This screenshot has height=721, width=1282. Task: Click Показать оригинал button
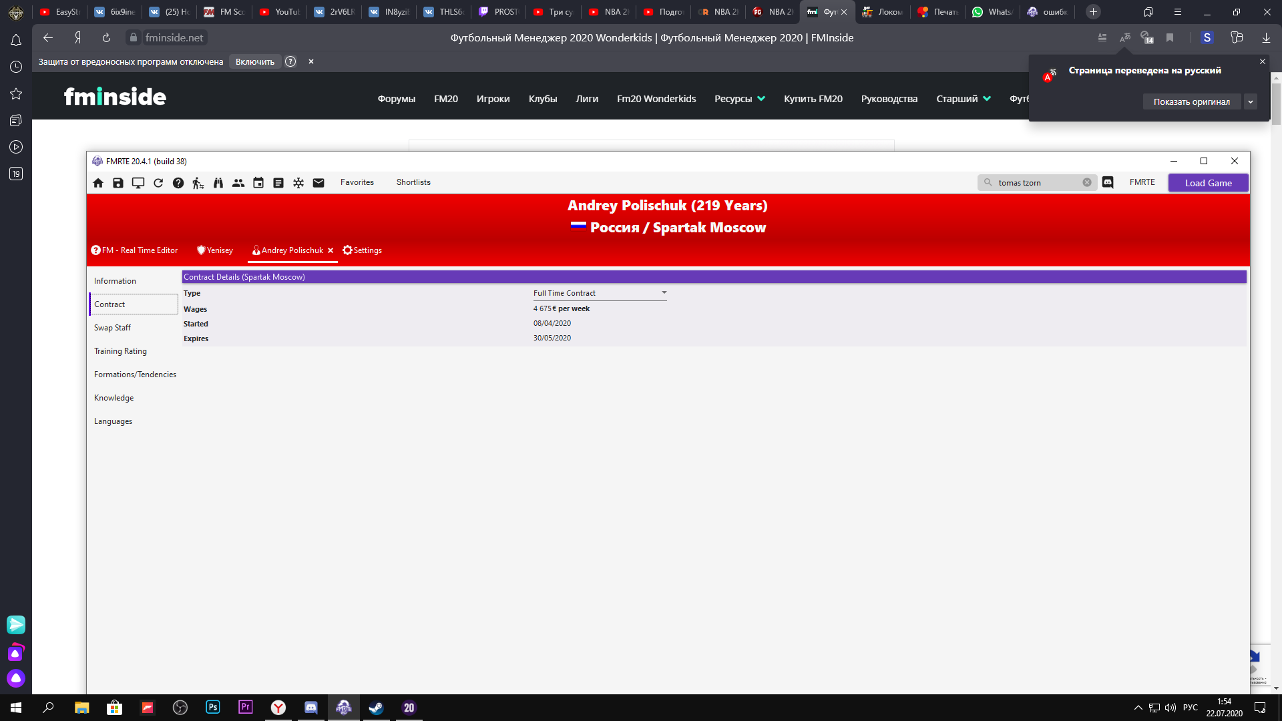click(1191, 101)
